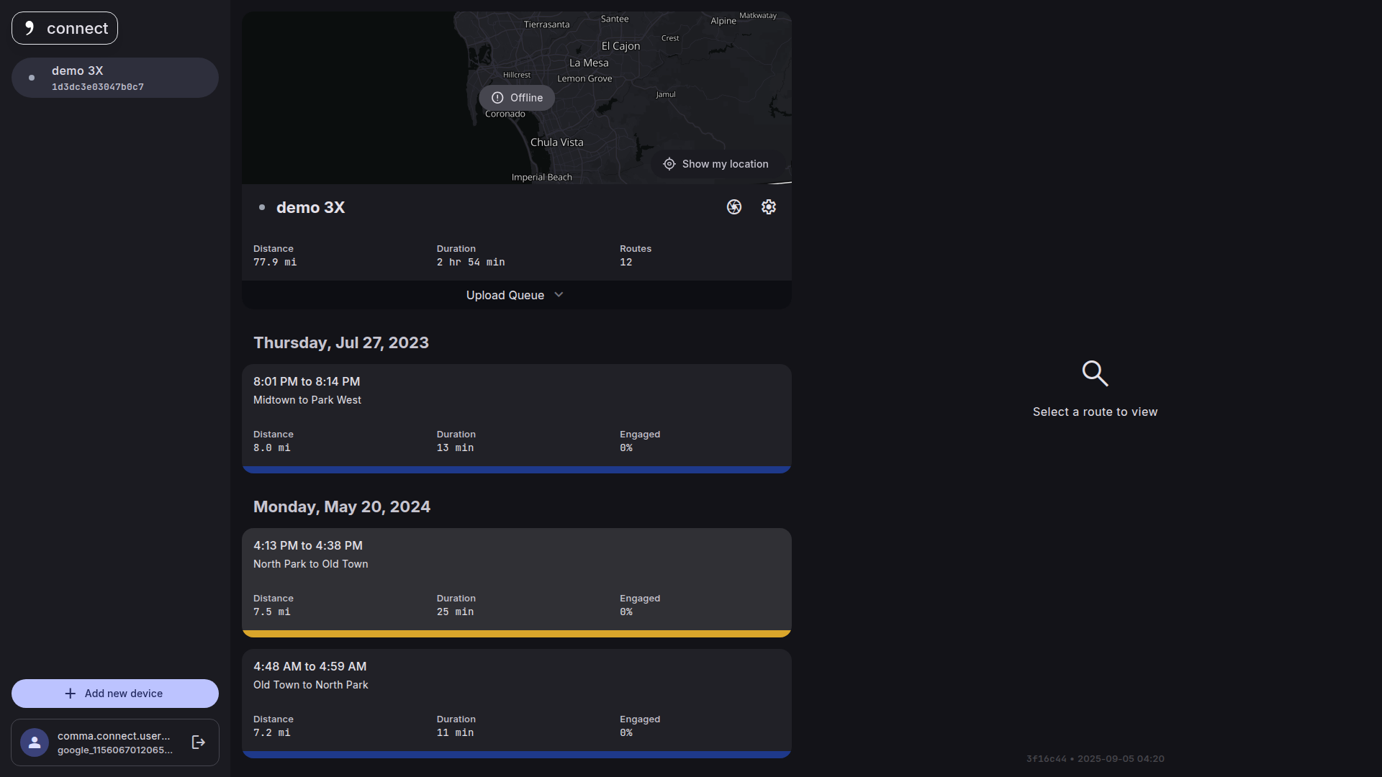The width and height of the screenshot is (1382, 777).
Task: Expand the Upload Queue chevron
Action: pyautogui.click(x=559, y=295)
